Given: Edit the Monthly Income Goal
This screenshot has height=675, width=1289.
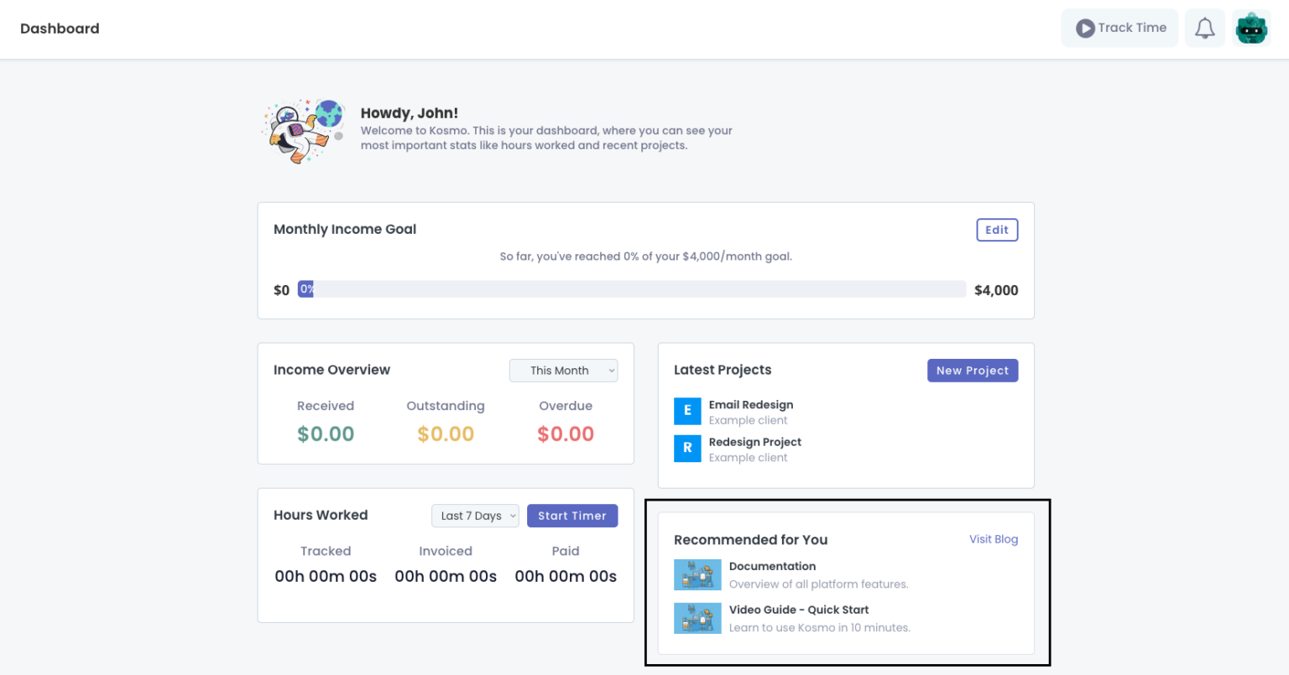Looking at the screenshot, I should point(996,230).
